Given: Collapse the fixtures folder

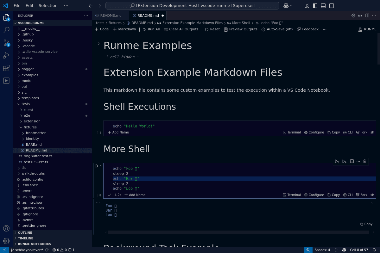Looking at the screenshot, I should [30, 127].
